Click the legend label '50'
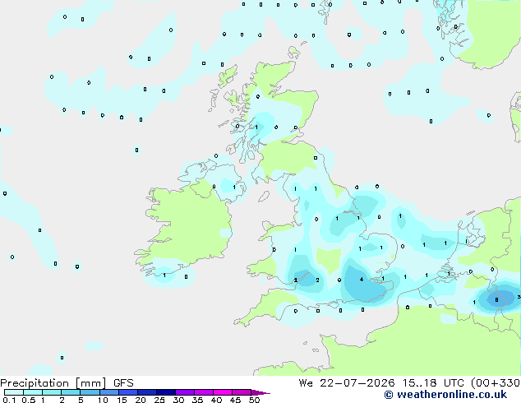This screenshot has width=521, height=403. pyautogui.click(x=254, y=400)
